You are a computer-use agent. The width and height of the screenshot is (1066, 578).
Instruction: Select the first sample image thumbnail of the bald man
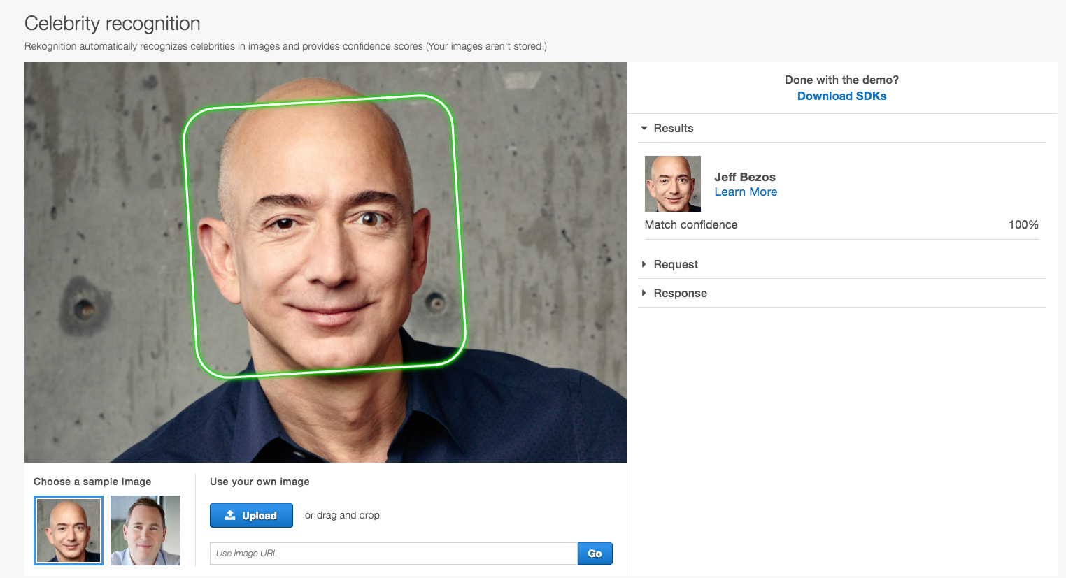click(69, 530)
